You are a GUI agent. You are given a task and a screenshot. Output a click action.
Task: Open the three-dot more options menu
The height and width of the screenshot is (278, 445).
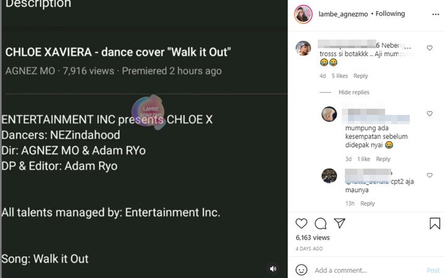tap(435, 14)
